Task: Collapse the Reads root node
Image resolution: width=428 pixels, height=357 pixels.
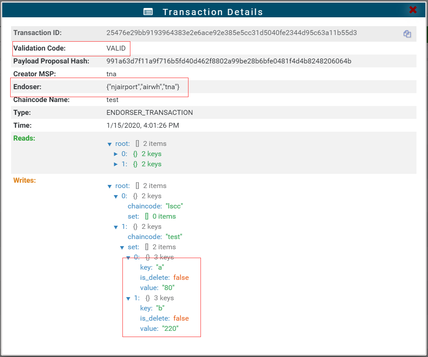Action: click(110, 144)
